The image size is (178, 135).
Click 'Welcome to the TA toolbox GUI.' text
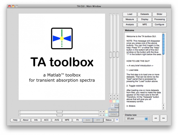[x=141, y=36]
